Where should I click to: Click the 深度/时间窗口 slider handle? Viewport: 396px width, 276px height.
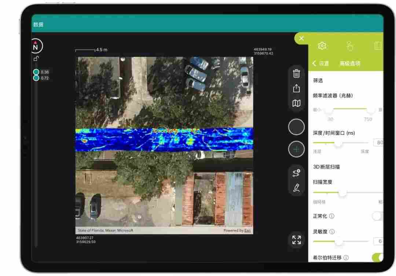pyautogui.click(x=338, y=143)
